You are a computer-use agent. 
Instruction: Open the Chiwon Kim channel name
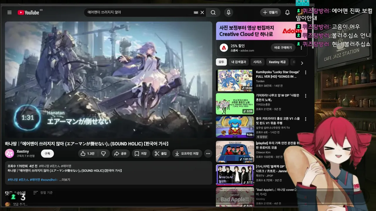tap(263, 152)
